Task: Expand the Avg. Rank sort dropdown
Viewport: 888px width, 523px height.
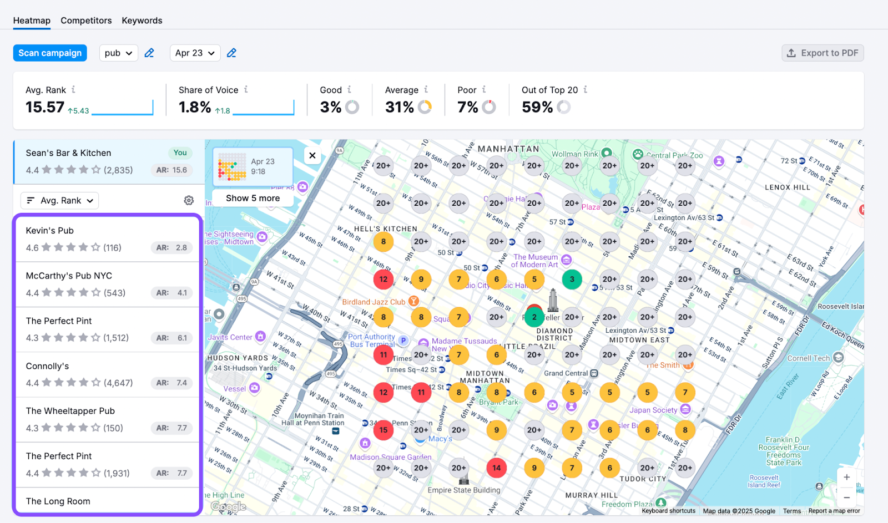Action: 60,200
